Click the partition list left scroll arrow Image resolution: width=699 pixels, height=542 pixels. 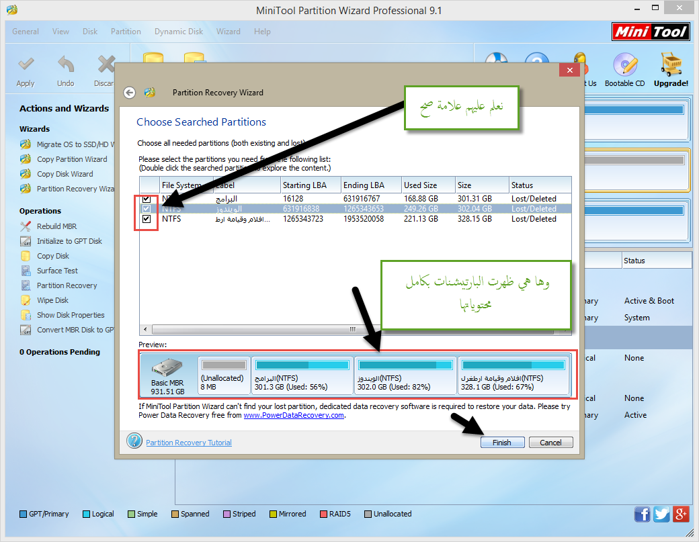[145, 330]
